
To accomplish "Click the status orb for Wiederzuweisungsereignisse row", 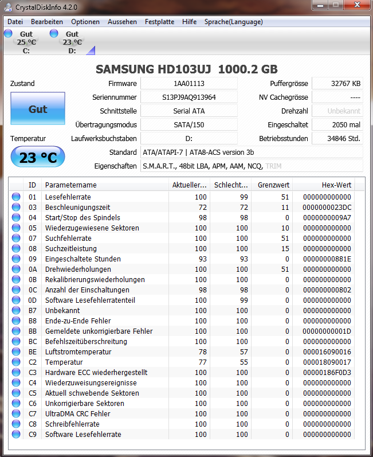I will 16,382.
